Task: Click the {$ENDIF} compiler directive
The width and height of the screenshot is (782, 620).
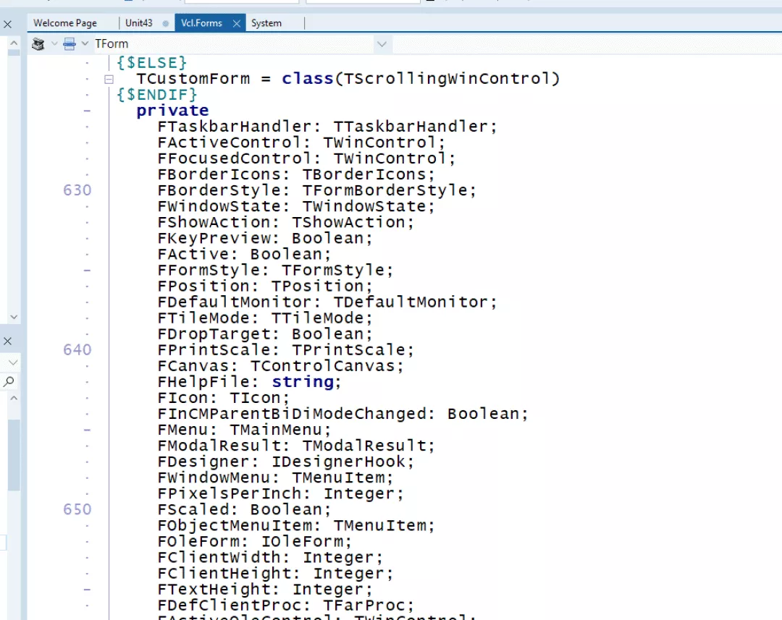Action: click(157, 95)
